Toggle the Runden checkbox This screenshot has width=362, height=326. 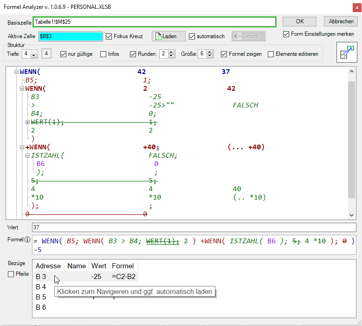point(133,54)
